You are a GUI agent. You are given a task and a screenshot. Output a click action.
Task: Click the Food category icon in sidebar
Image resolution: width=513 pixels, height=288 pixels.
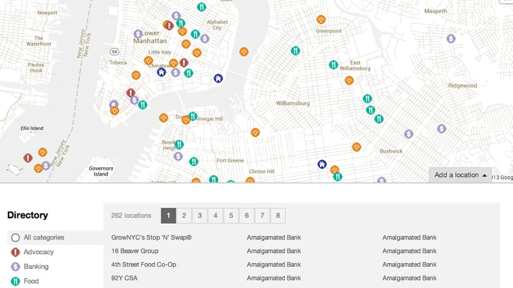(x=15, y=281)
